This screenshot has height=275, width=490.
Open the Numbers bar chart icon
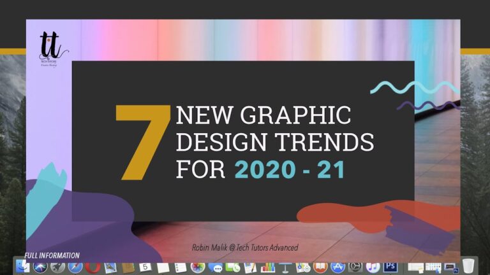[268, 267]
